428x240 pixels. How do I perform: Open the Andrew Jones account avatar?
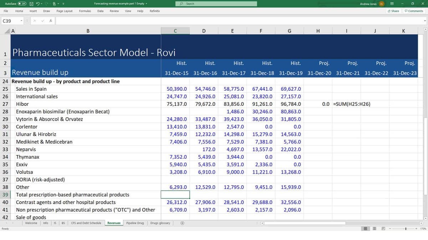(x=381, y=4)
